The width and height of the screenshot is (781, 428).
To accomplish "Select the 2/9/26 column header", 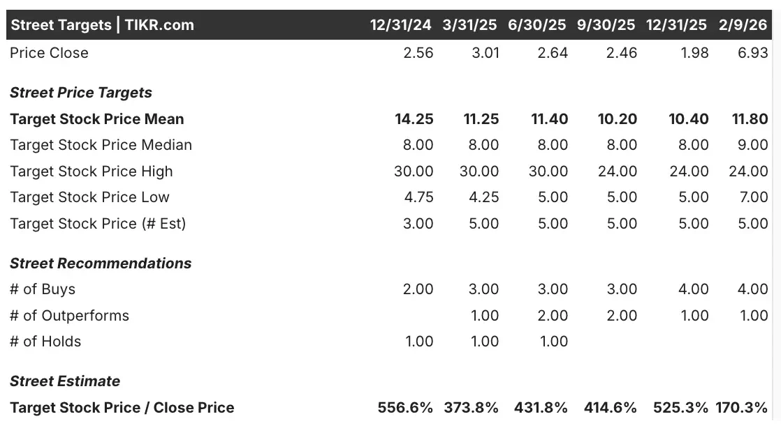I will click(743, 25).
